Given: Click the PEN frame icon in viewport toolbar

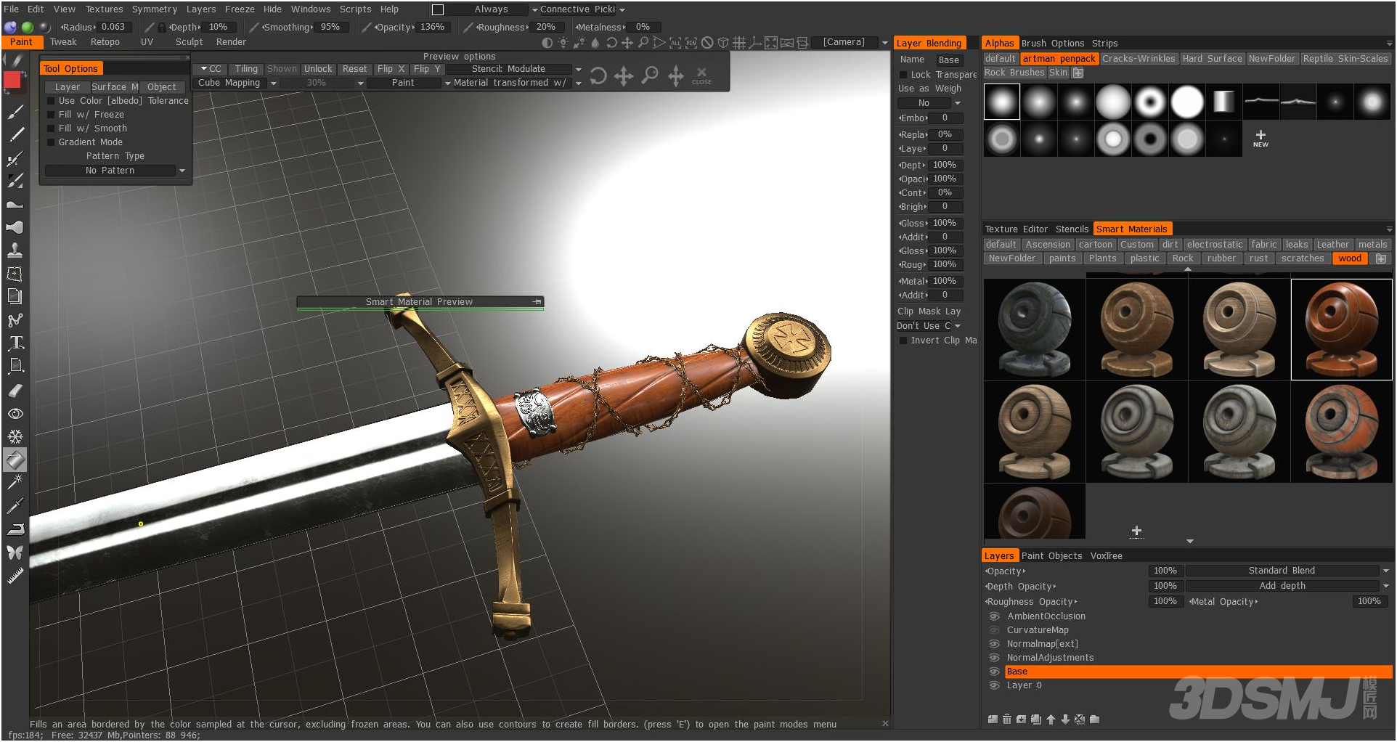Looking at the screenshot, I should [691, 43].
